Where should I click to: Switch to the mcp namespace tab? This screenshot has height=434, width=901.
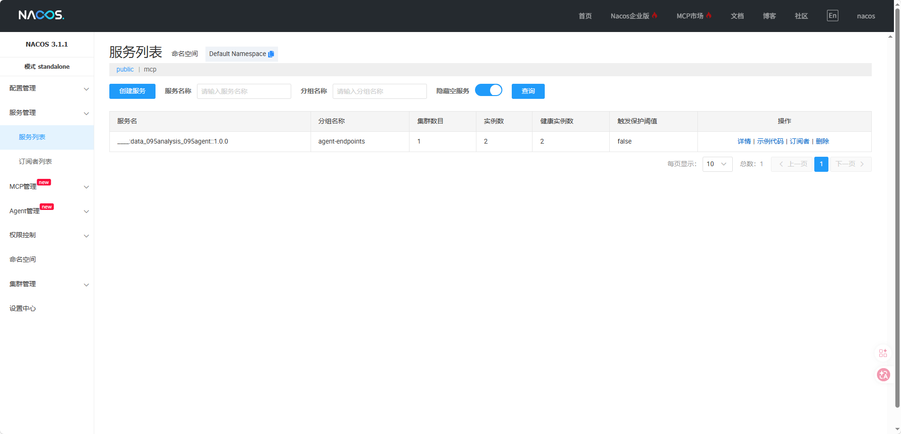[x=150, y=69]
